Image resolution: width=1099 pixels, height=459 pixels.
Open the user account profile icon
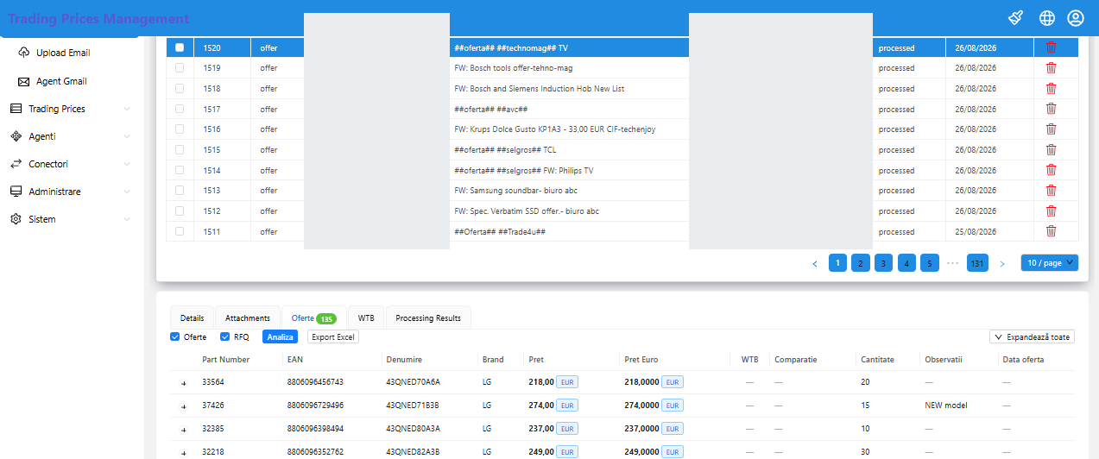point(1075,17)
